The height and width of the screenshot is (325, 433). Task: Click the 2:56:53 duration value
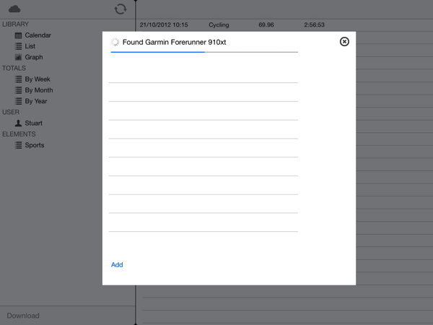[314, 25]
